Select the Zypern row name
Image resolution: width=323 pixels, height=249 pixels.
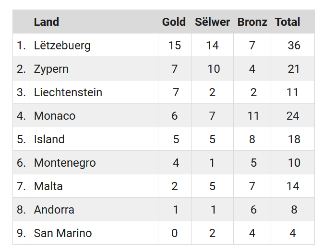point(51,69)
